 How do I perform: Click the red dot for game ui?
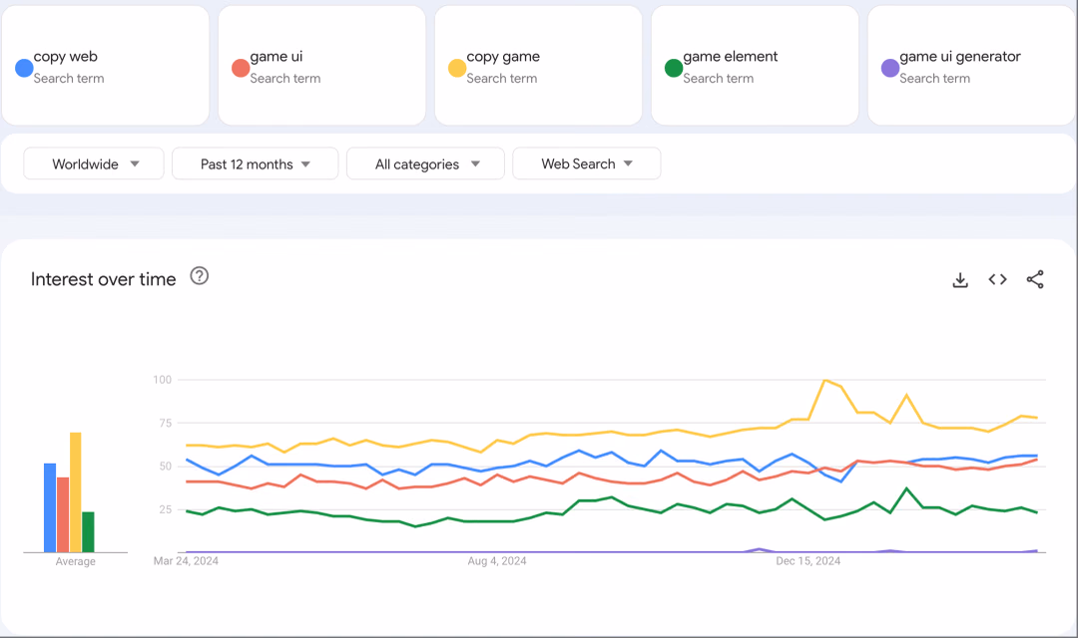[241, 68]
